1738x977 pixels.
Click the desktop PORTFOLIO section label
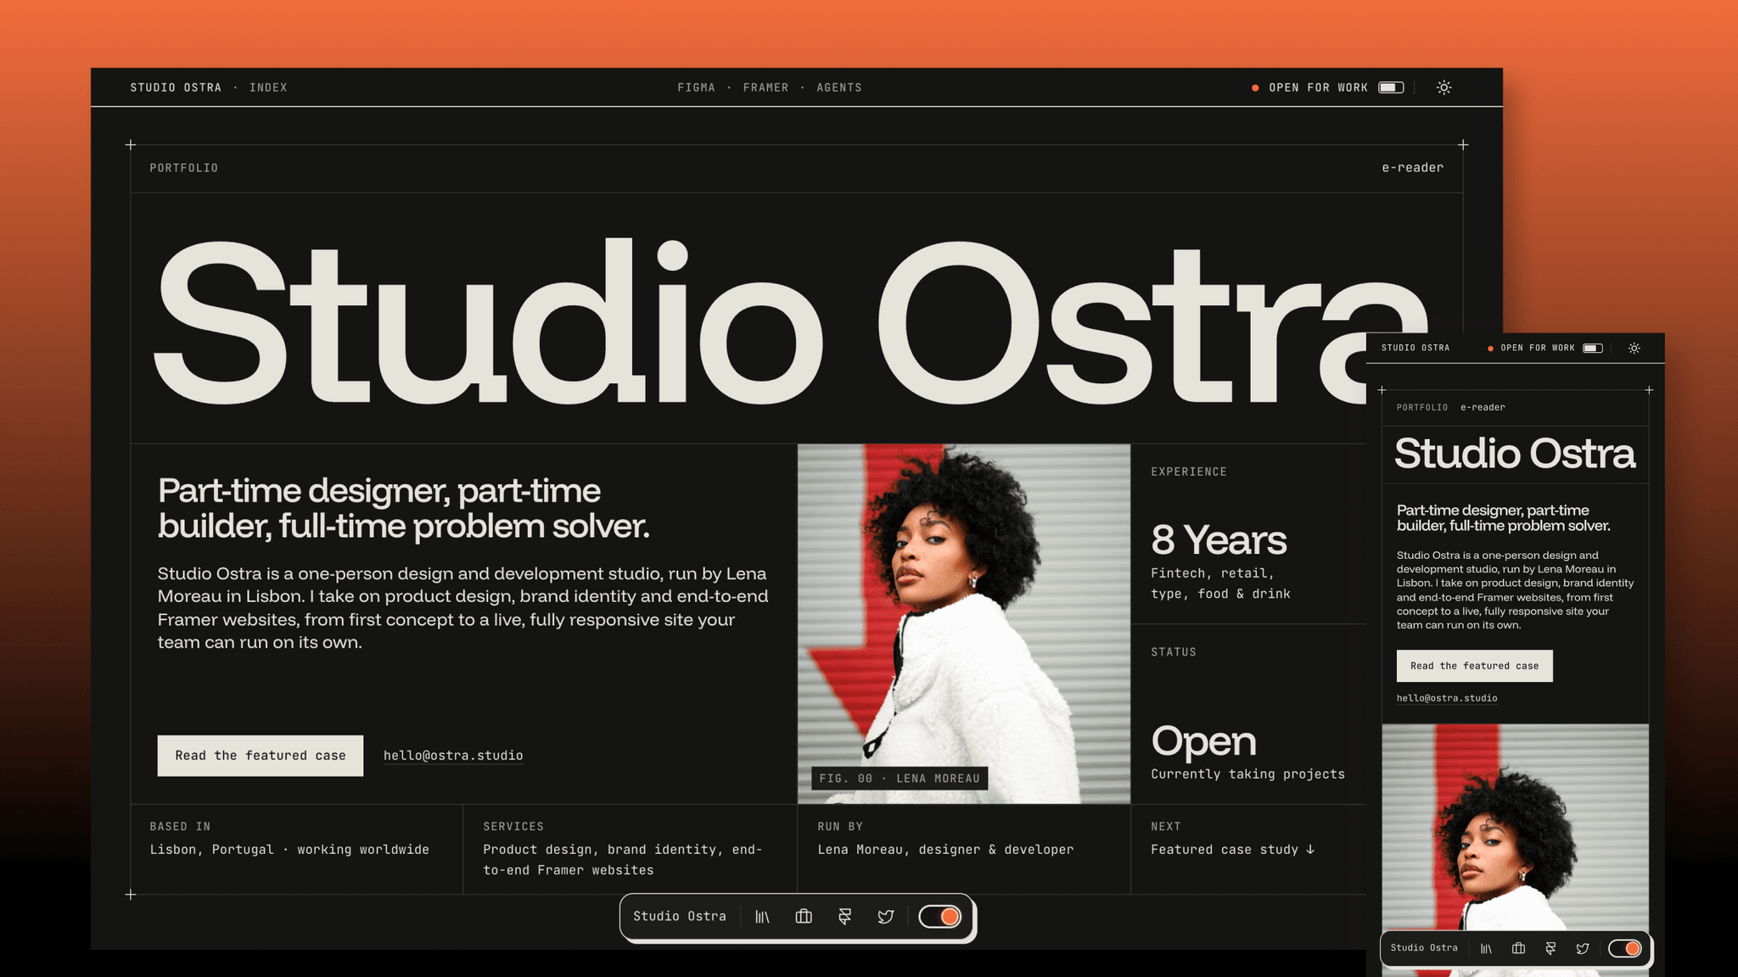click(x=184, y=168)
